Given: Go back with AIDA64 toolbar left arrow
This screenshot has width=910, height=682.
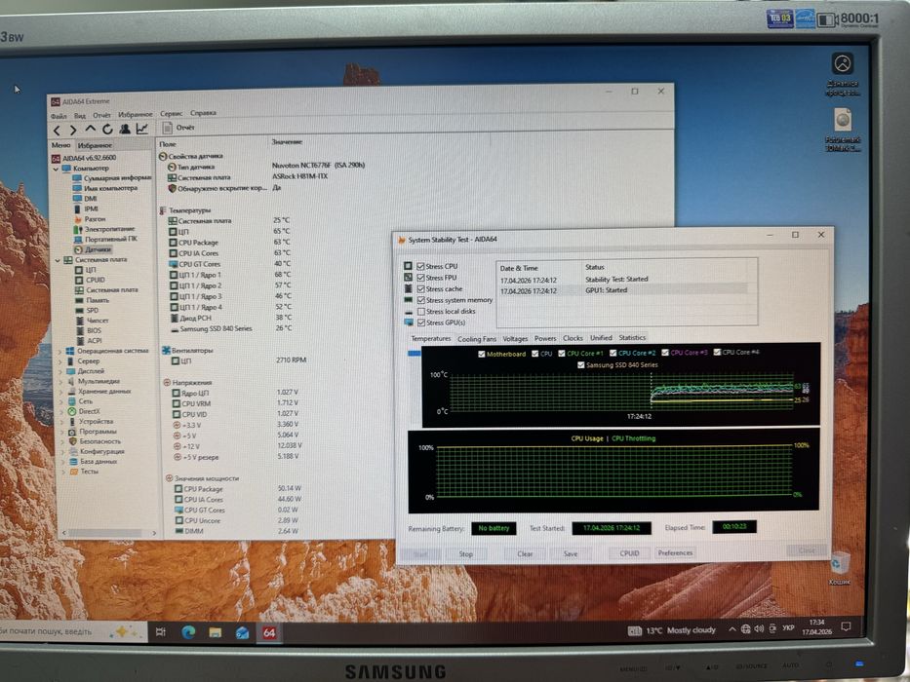Looking at the screenshot, I should (57, 130).
